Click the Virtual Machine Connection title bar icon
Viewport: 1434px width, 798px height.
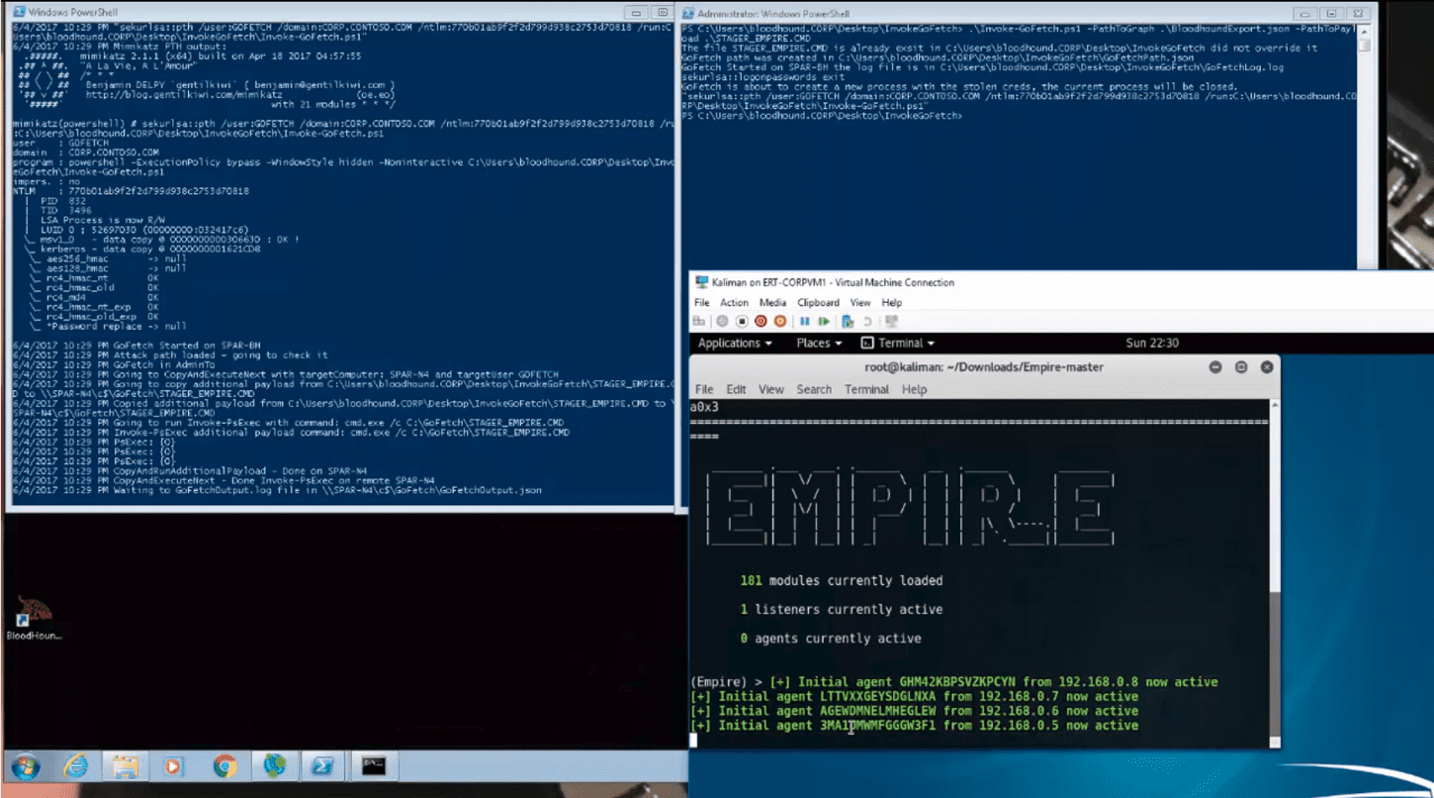701,283
